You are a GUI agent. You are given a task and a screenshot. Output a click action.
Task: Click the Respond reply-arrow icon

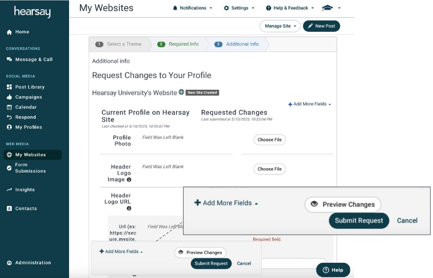(9, 117)
